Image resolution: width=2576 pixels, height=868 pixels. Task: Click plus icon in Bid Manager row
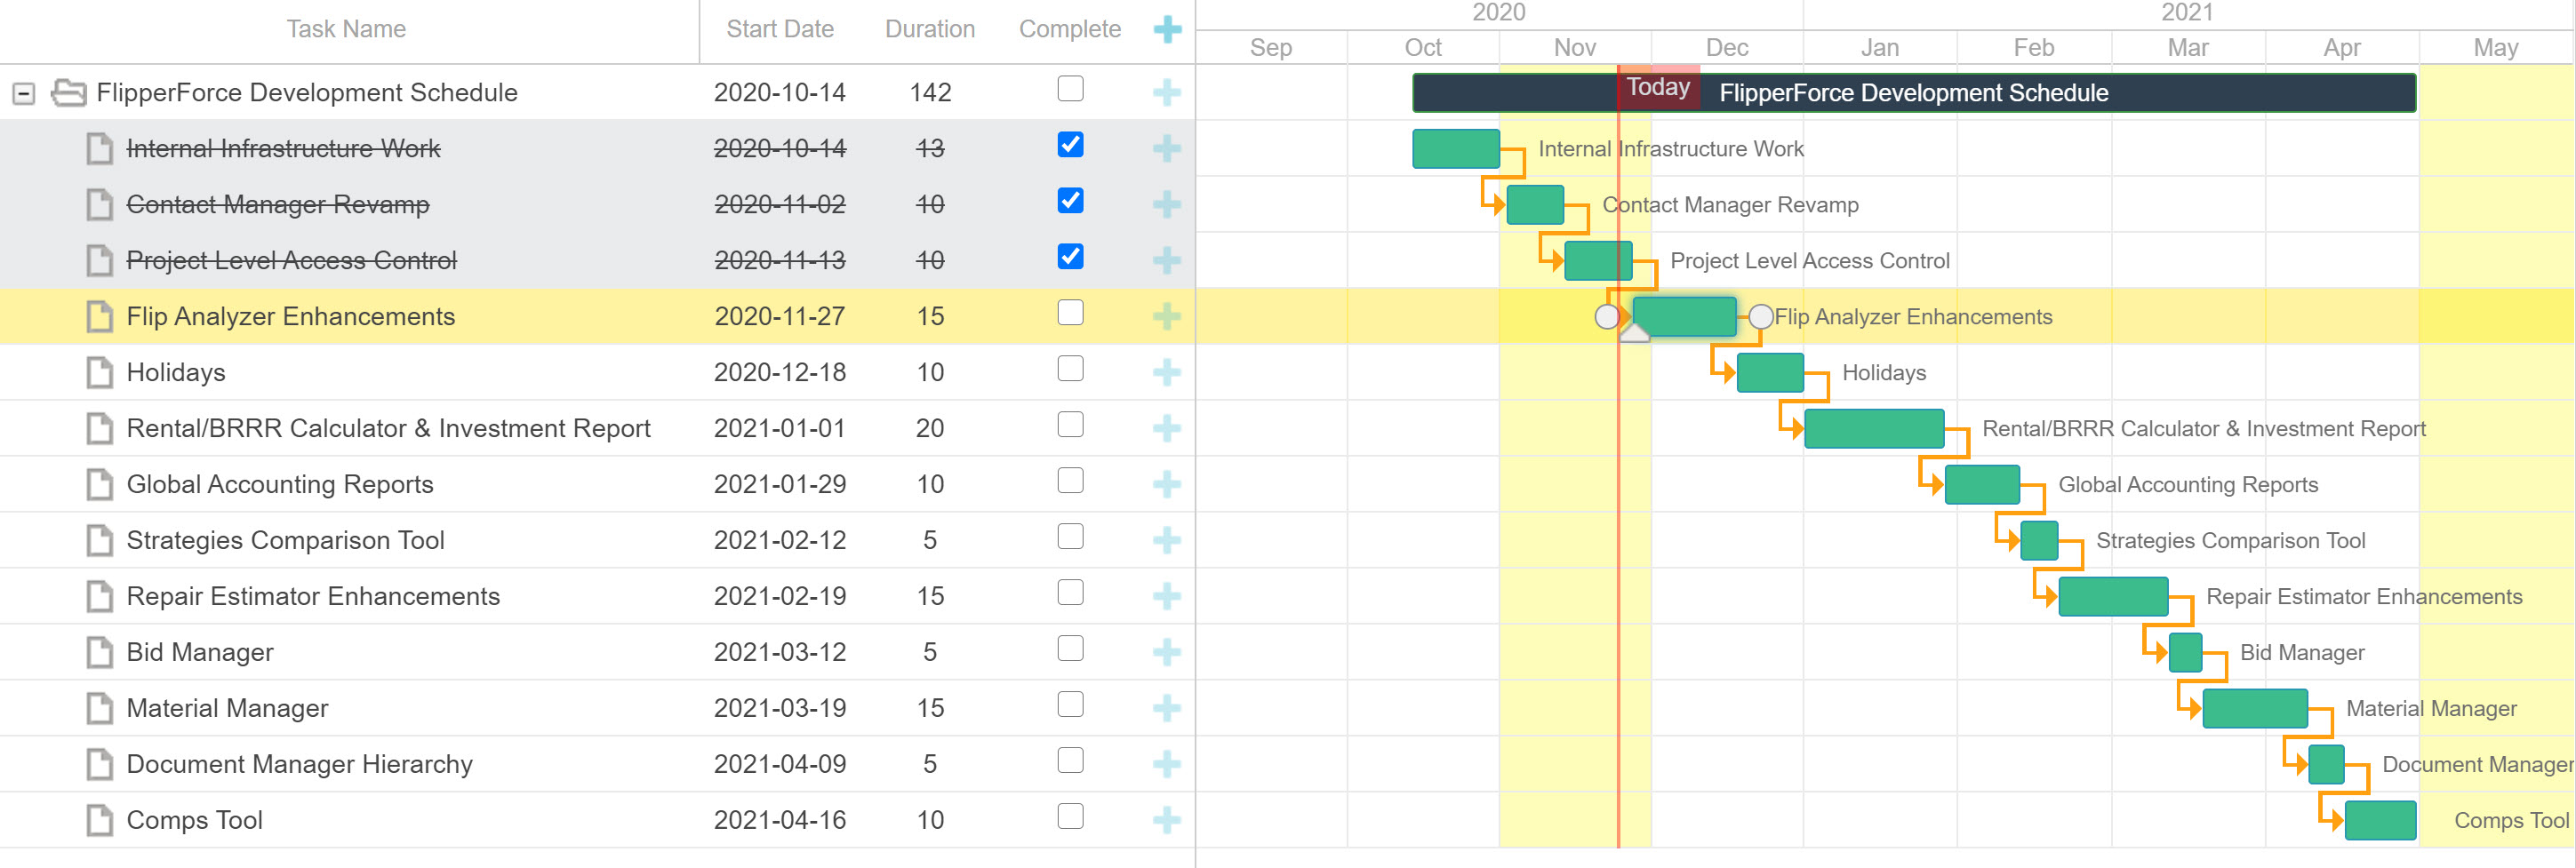coord(1167,653)
